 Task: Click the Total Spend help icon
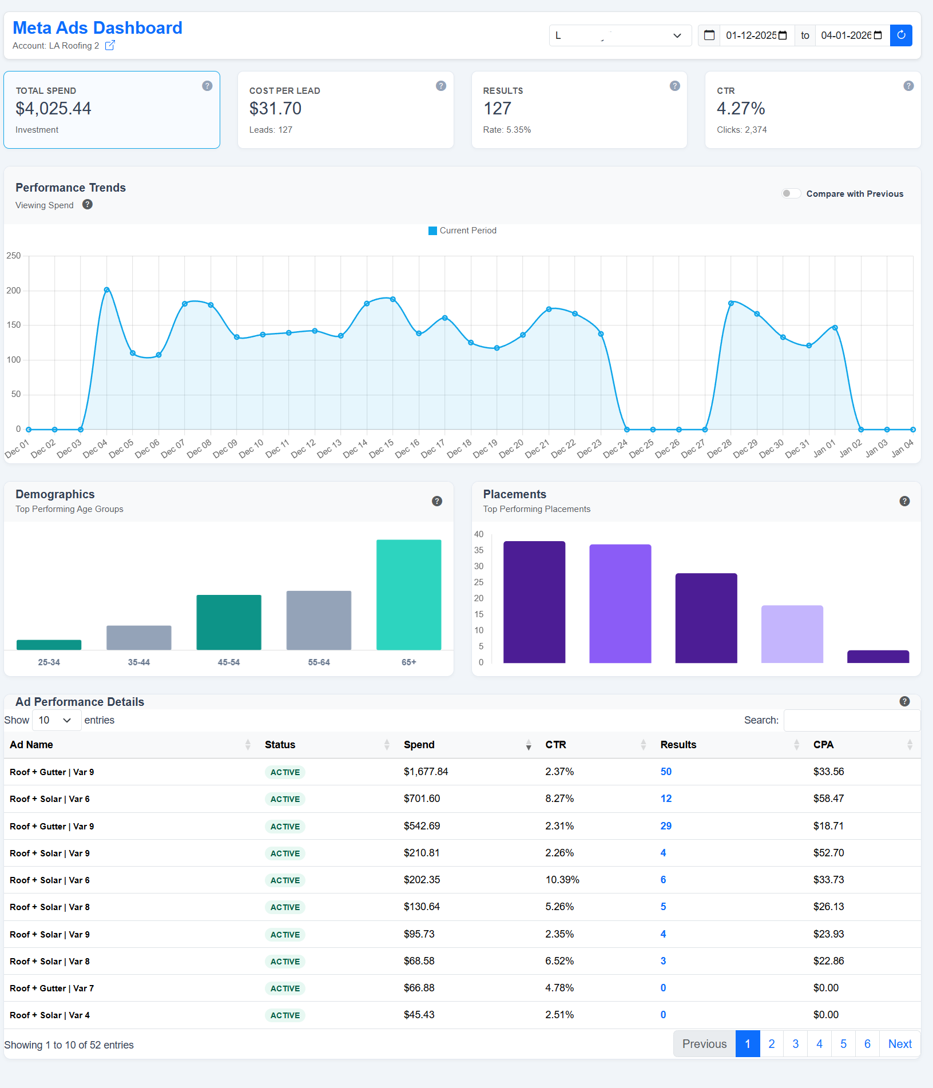pos(206,85)
